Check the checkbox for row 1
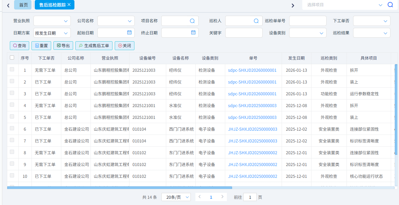 click(12, 70)
